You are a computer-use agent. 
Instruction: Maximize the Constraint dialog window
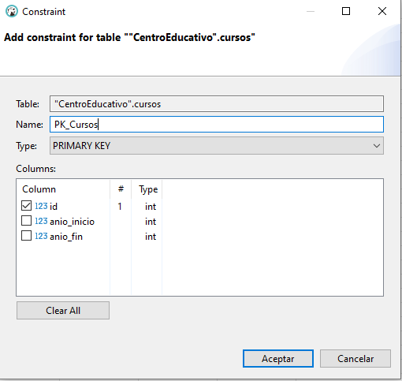(346, 11)
